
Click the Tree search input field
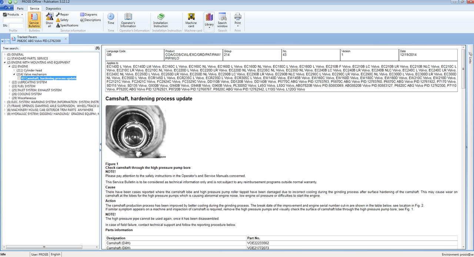tap(57, 48)
